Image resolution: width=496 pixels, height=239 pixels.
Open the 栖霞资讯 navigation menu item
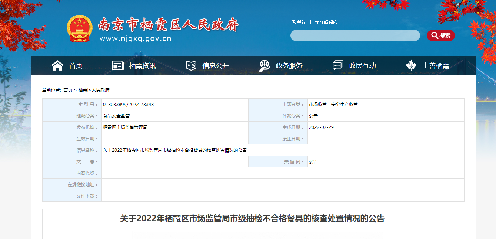coord(142,66)
